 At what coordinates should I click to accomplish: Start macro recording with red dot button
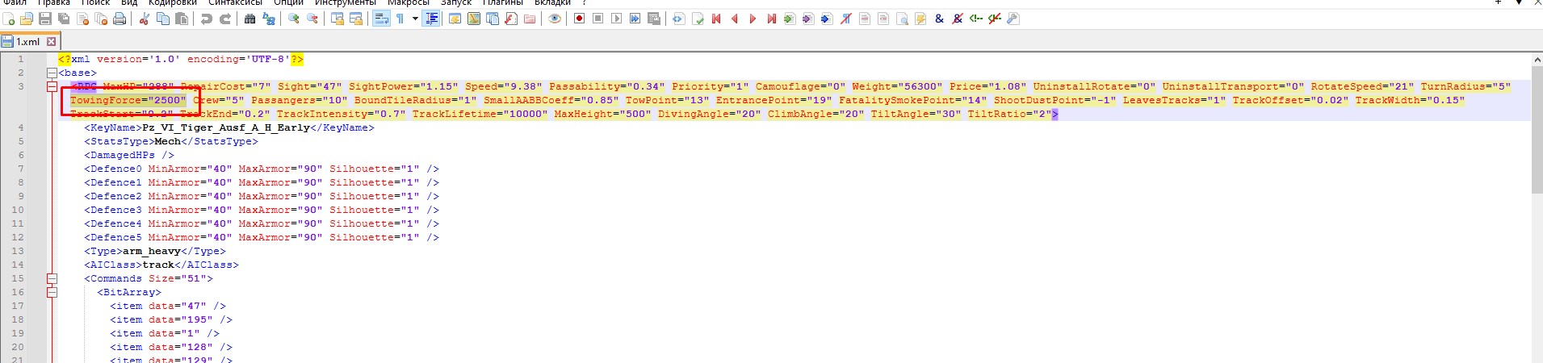(579, 19)
